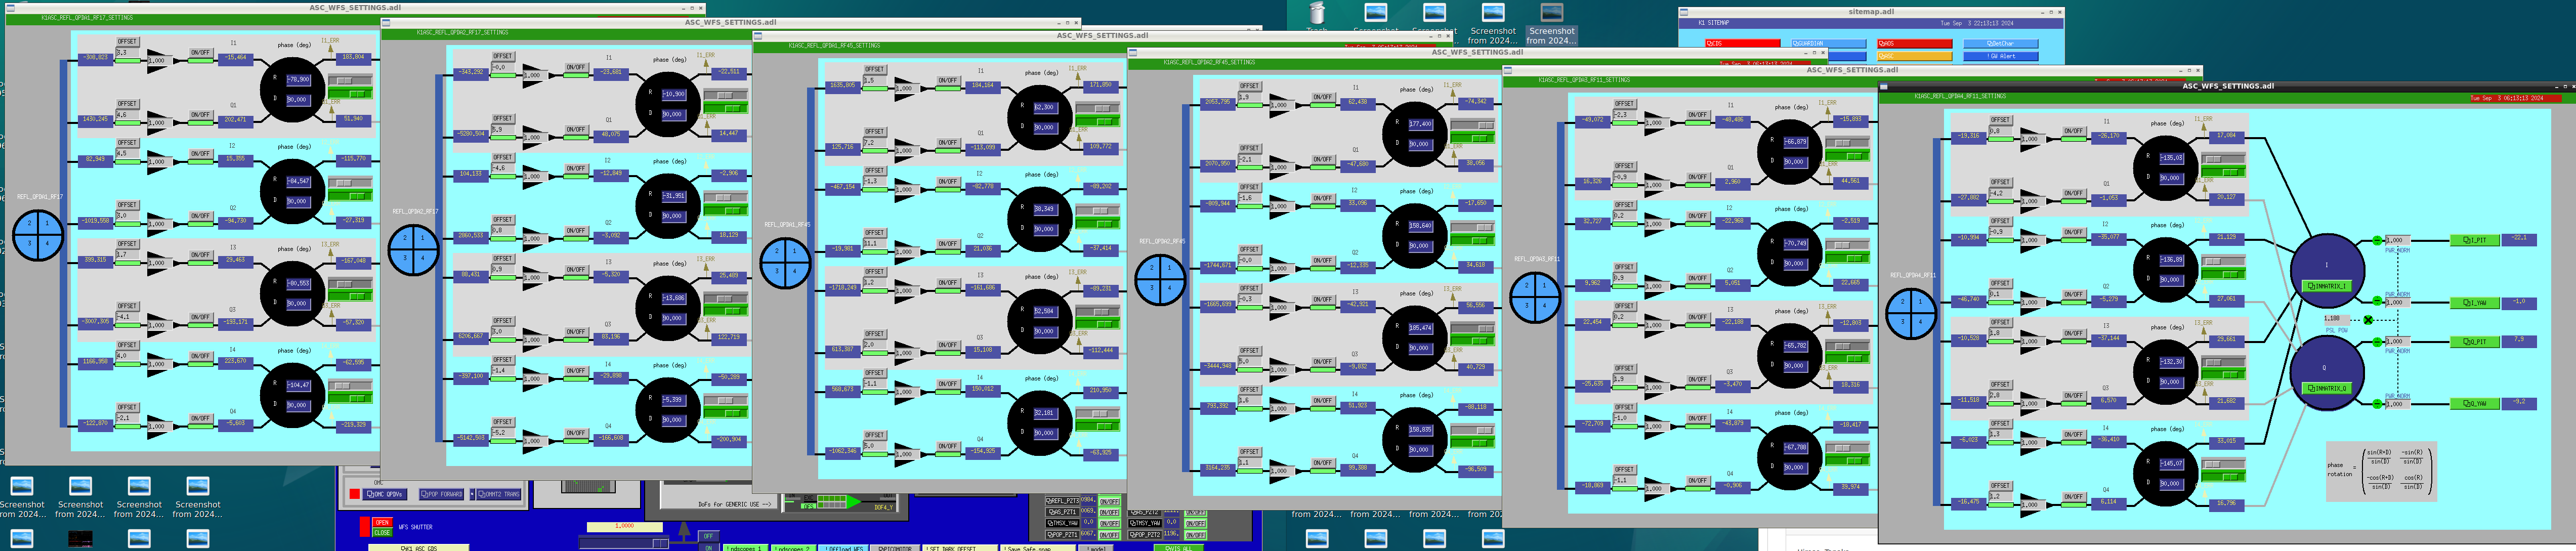Click the crossed multiplier icon beside PSL POW

pos(2368,320)
